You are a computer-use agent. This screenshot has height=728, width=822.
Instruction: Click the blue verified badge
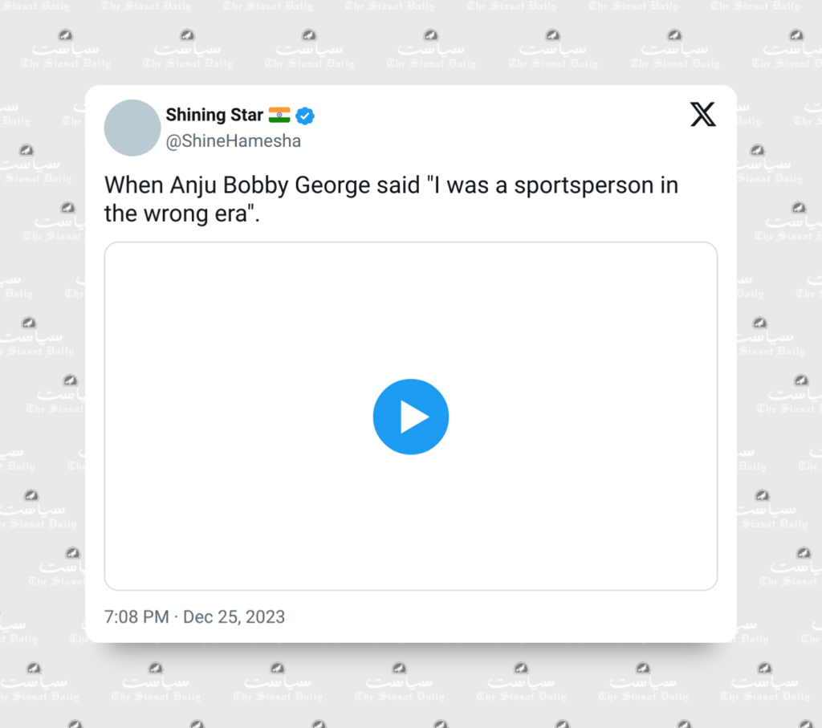(304, 116)
